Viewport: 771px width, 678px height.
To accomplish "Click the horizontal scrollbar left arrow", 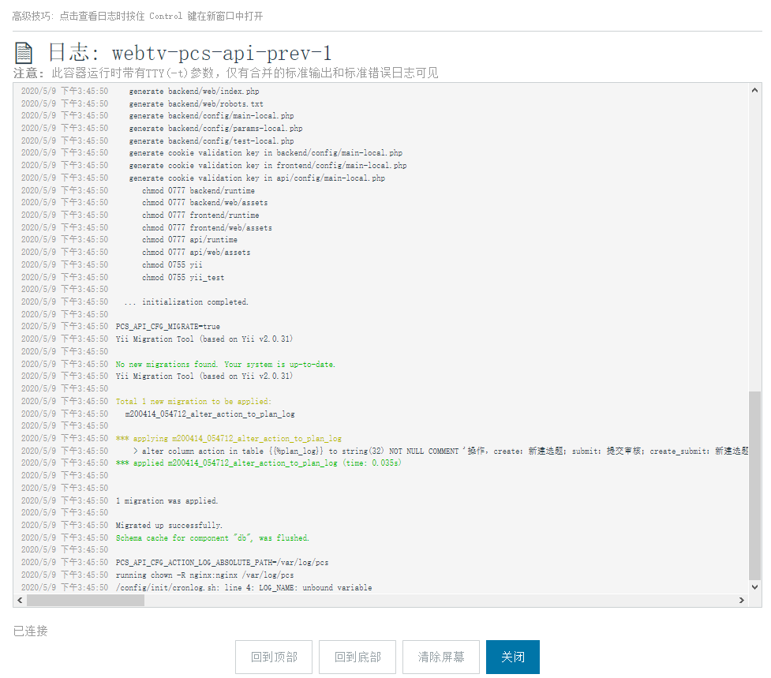I will point(20,601).
